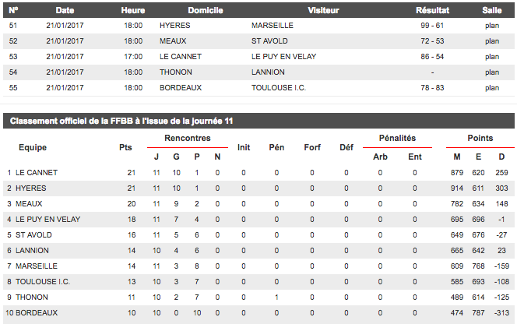Click the Pts column header in standings
The width and height of the screenshot is (517, 324).
coord(125,147)
